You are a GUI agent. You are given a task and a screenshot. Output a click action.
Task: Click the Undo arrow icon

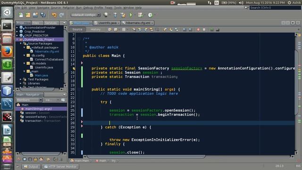(54, 15)
